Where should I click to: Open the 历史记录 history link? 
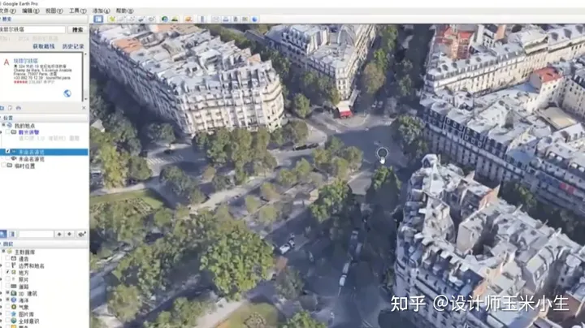(73, 46)
